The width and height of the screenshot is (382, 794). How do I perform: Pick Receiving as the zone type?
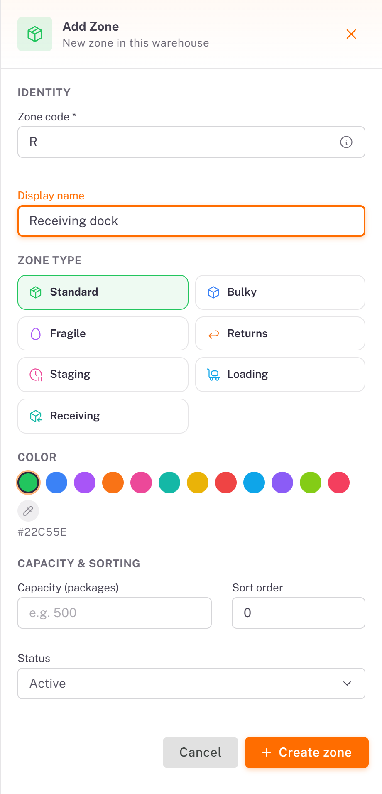(x=103, y=416)
